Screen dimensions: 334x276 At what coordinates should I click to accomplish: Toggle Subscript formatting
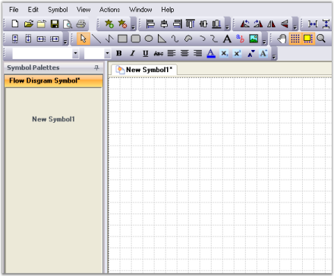coord(224,53)
